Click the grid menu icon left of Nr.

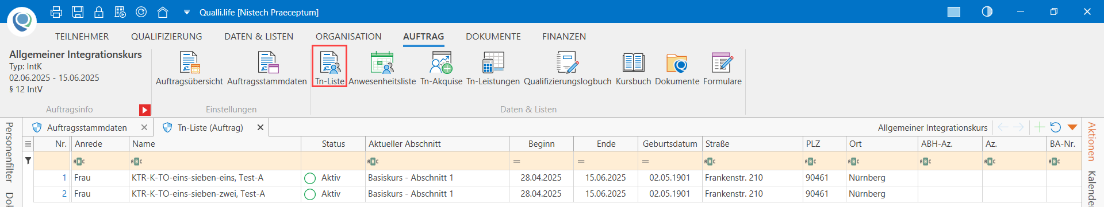tap(28, 144)
